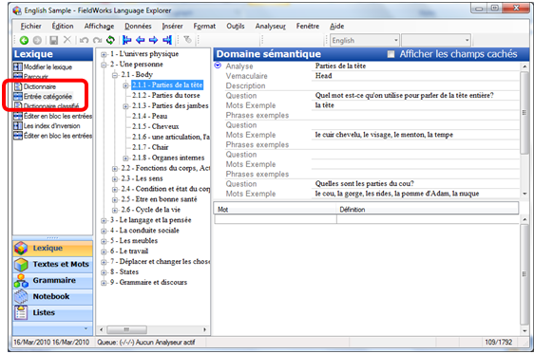Screen dimensions: 534x354
Task: Click the green Back navigation arrow
Action: (24, 41)
